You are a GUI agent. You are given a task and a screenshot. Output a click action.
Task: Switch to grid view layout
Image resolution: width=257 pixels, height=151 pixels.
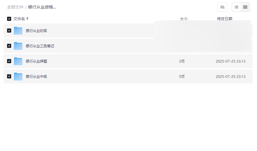click(245, 7)
